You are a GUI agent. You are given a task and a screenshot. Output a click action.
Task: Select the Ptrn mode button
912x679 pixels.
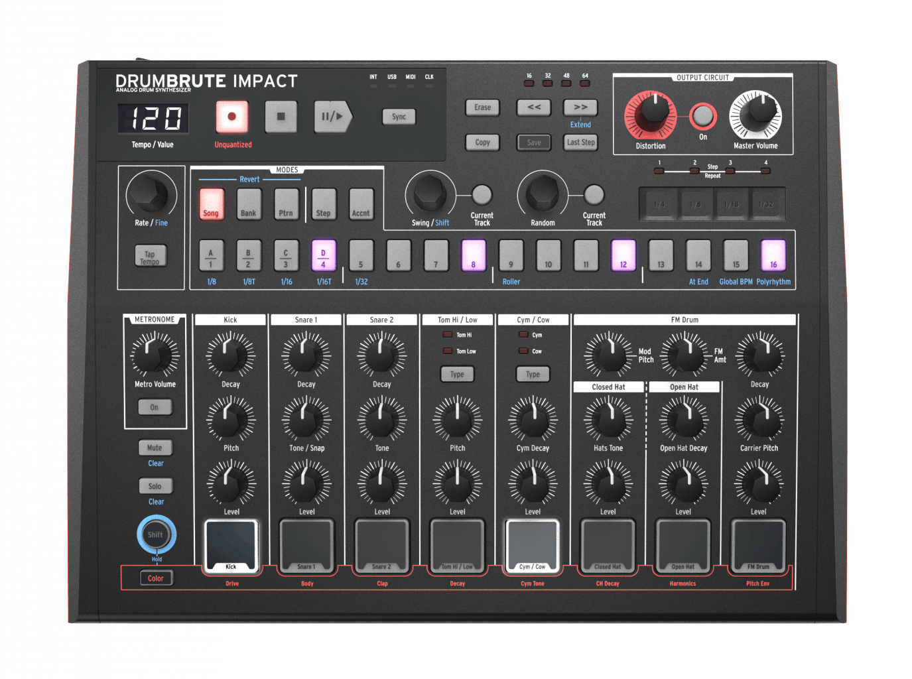click(286, 204)
